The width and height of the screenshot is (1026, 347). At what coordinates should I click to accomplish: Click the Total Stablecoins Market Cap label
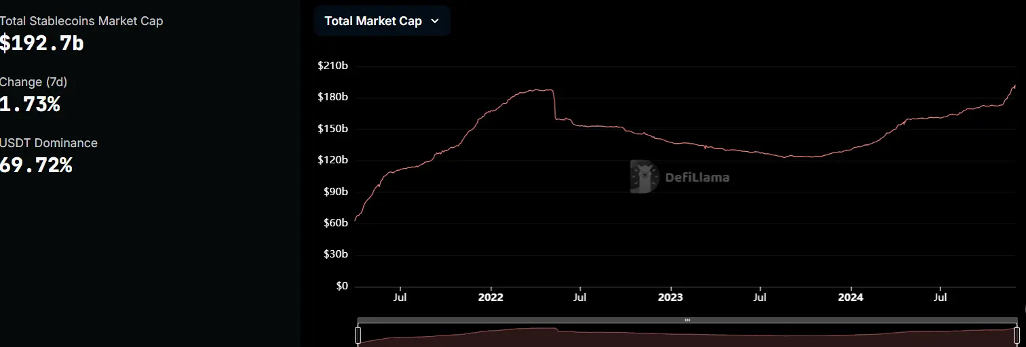[x=81, y=21]
